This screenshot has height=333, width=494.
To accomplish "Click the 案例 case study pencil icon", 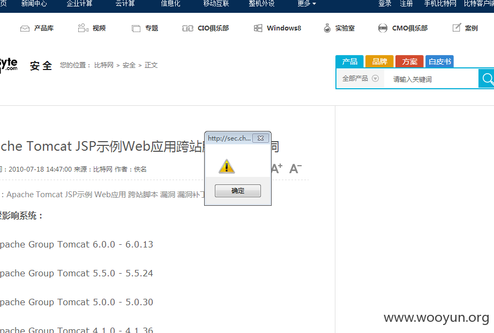I will click(x=456, y=28).
